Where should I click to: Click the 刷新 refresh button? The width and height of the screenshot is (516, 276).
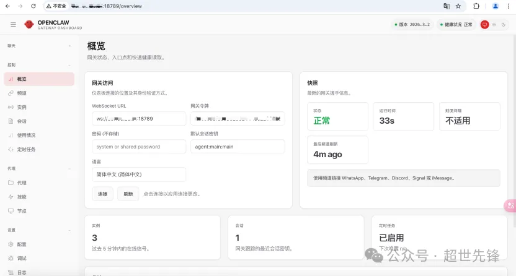click(128, 194)
